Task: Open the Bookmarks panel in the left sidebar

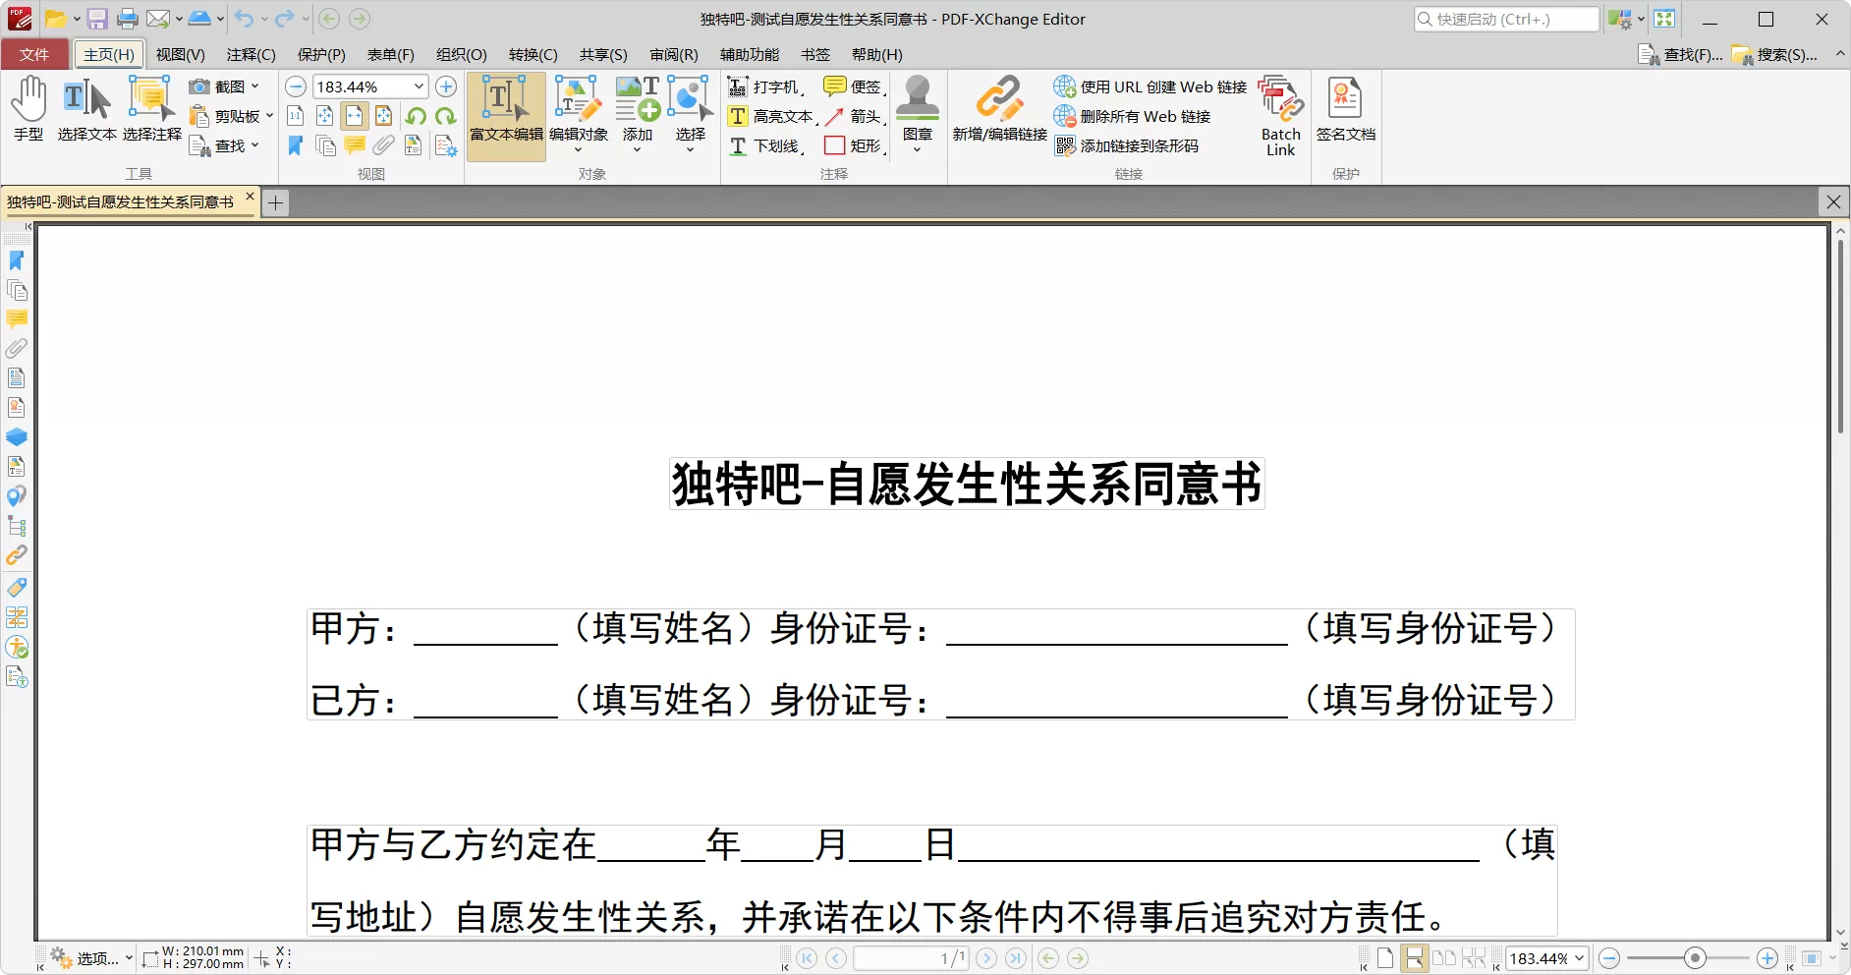Action: [16, 260]
